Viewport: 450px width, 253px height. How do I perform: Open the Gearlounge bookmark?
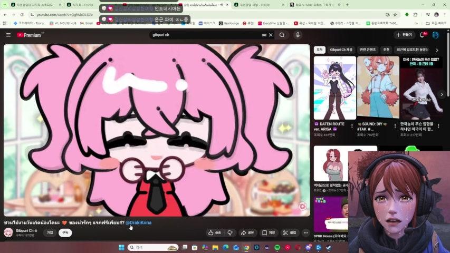pos(229,23)
